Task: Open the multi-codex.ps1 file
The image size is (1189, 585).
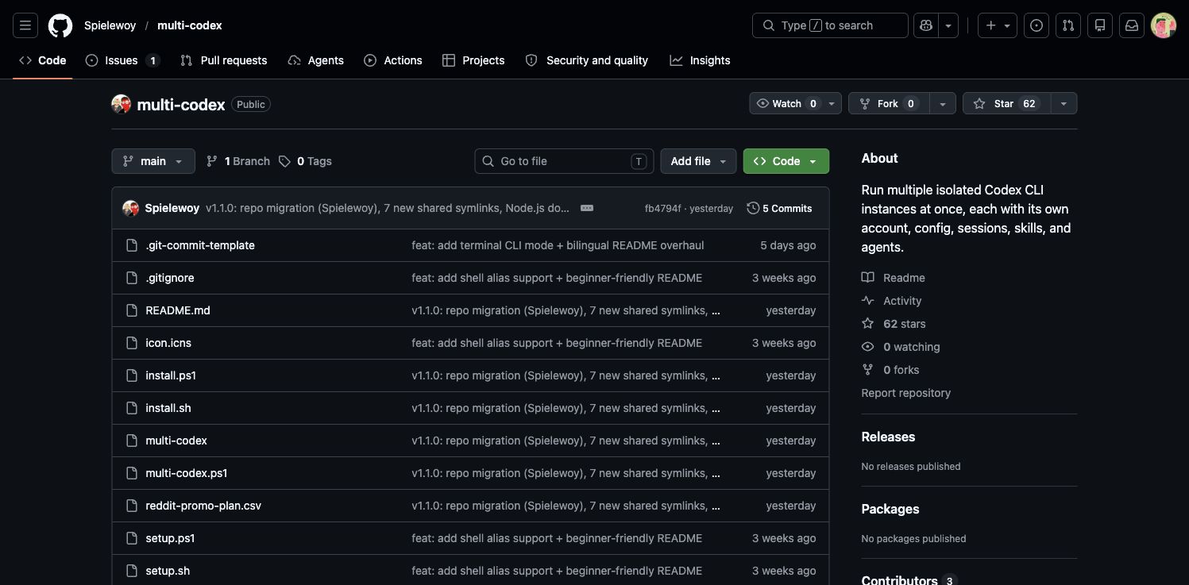Action: [187, 473]
